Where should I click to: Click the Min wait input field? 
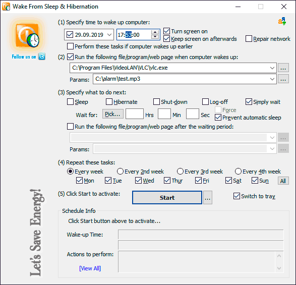164,113
